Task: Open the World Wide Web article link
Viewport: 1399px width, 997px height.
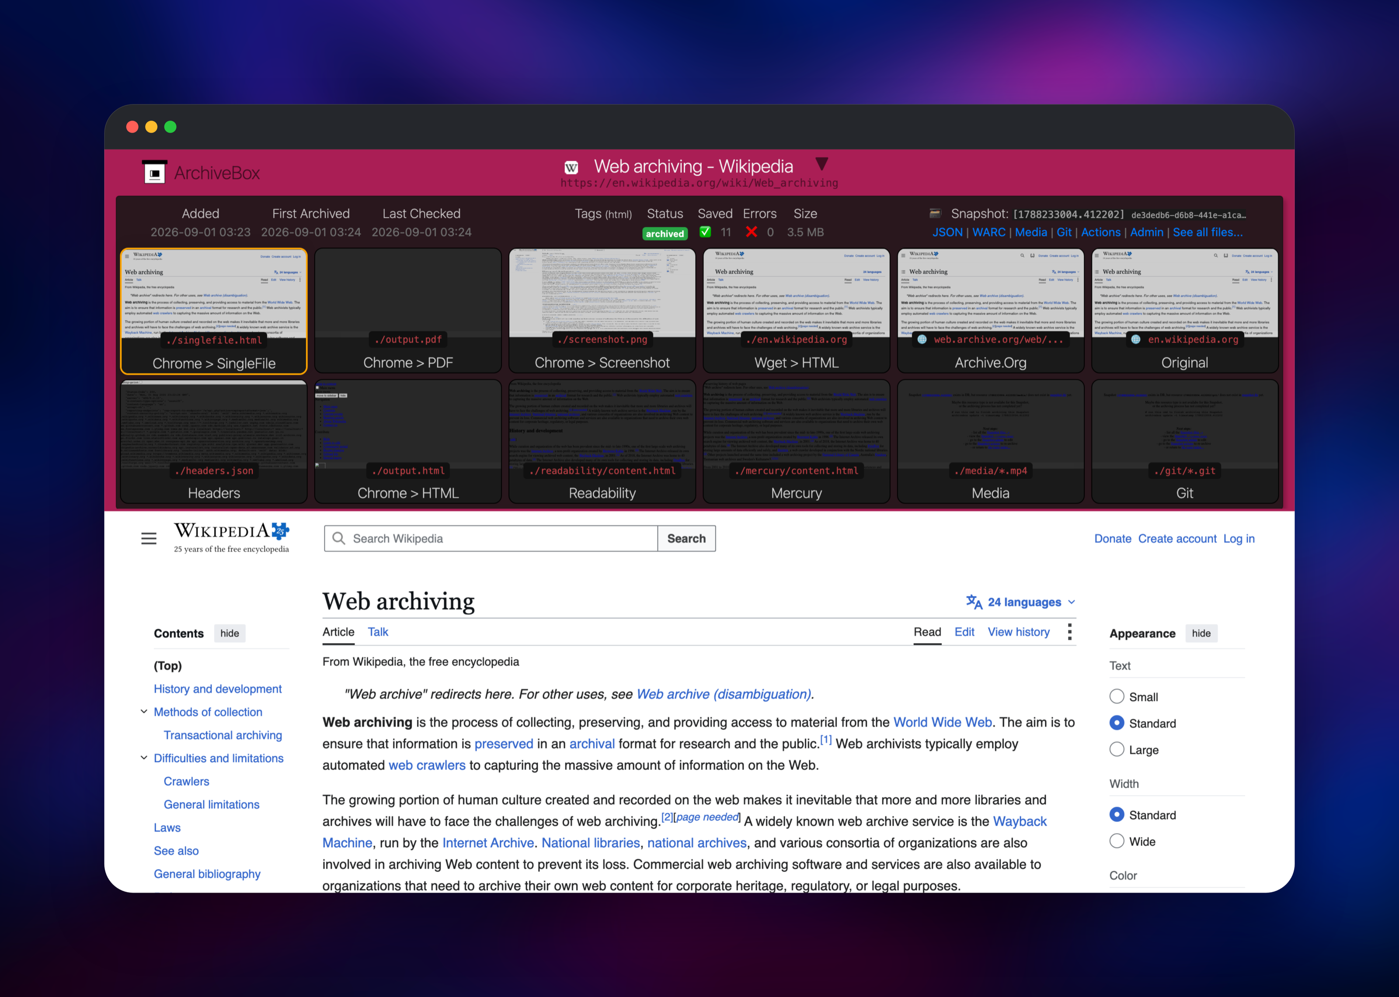Action: (942, 722)
